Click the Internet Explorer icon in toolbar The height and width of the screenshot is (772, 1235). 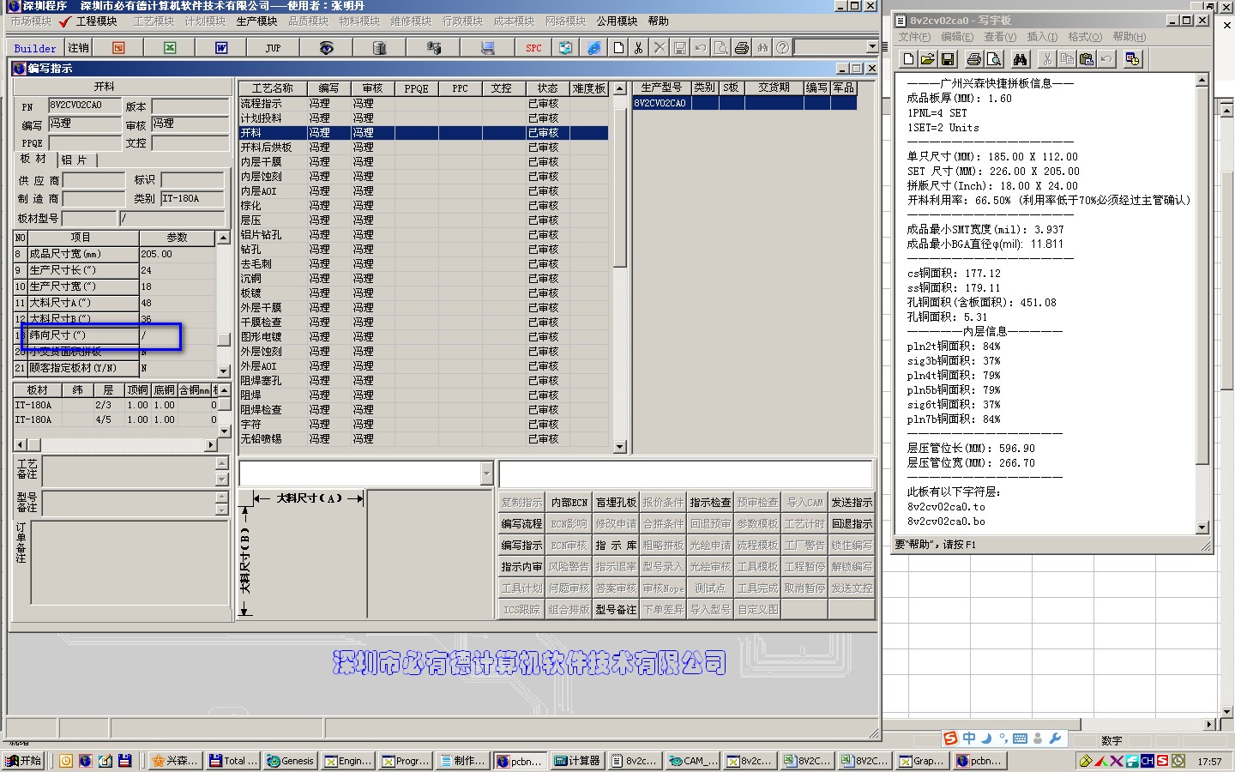pyautogui.click(x=593, y=48)
